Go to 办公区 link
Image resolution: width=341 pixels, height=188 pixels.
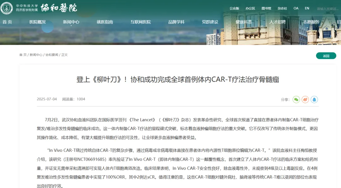coord(250,8)
